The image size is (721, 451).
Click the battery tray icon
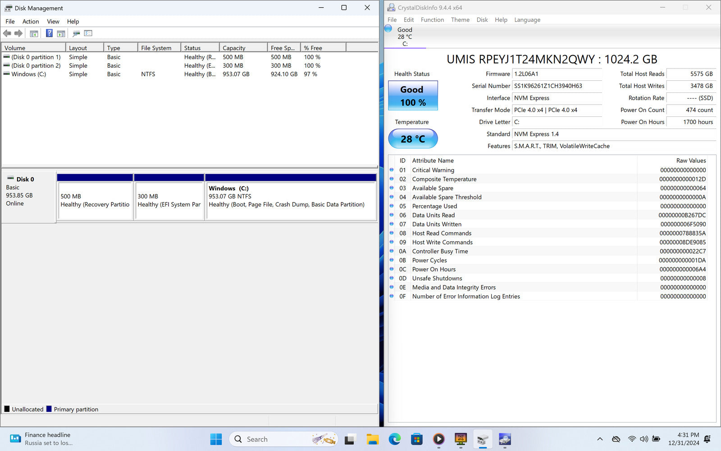pos(656,439)
